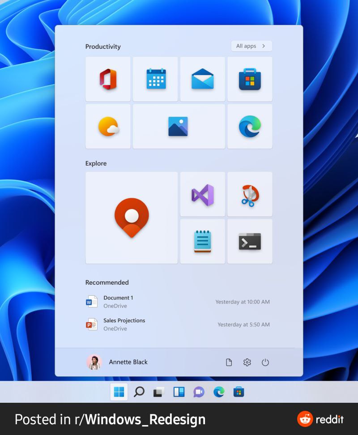Open the Microsoft Store tile

coord(250,79)
